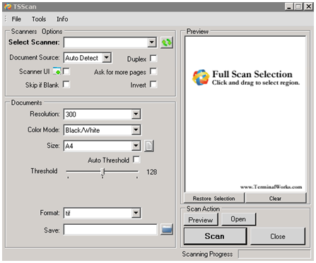316x263 pixels.
Task: Enable Skip if Blank checkbox
Action: (x=66, y=84)
